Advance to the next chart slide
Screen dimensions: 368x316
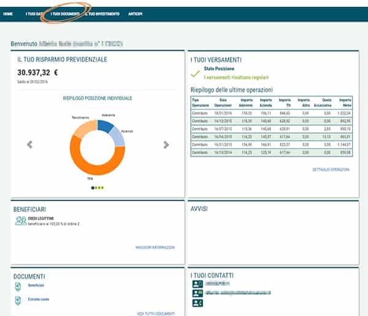tap(166, 144)
